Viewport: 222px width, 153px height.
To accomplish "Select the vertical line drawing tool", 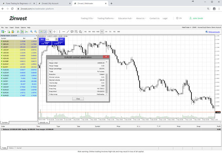I will [60, 32].
